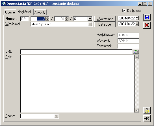Increase the document number with the up spinner

pyautogui.click(x=47, y=18)
